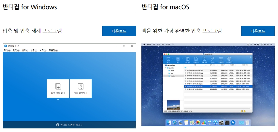
Task: Select highlighted file 2018-04-07 16.19.44.jpg
Action: tap(218, 87)
